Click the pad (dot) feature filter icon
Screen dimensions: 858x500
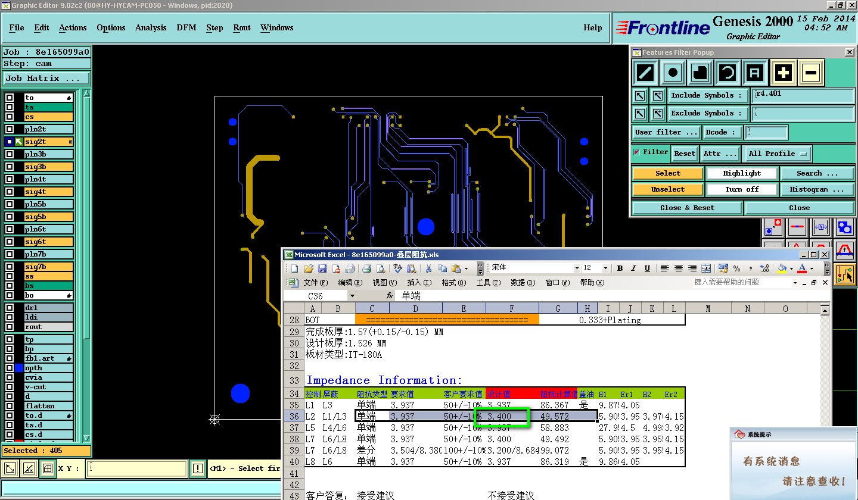673,73
